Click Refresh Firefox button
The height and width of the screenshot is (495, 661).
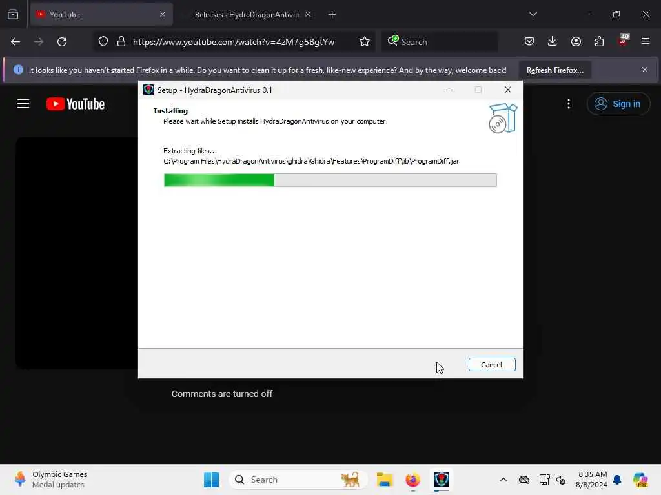coord(554,70)
